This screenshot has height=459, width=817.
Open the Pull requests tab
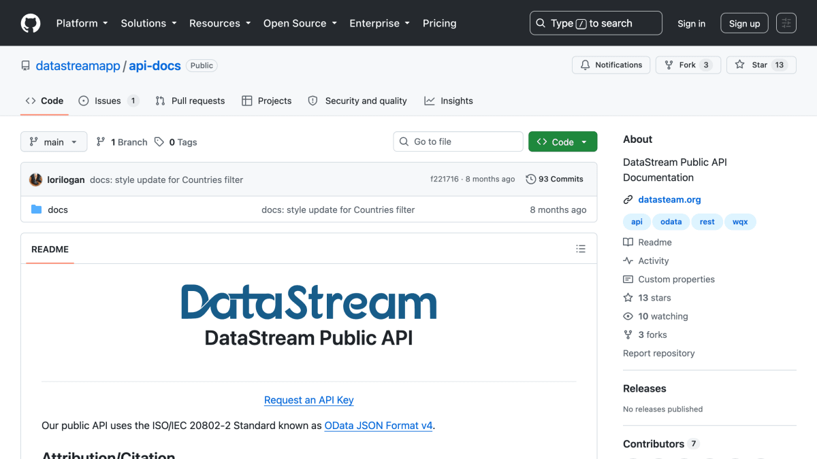pyautogui.click(x=190, y=101)
